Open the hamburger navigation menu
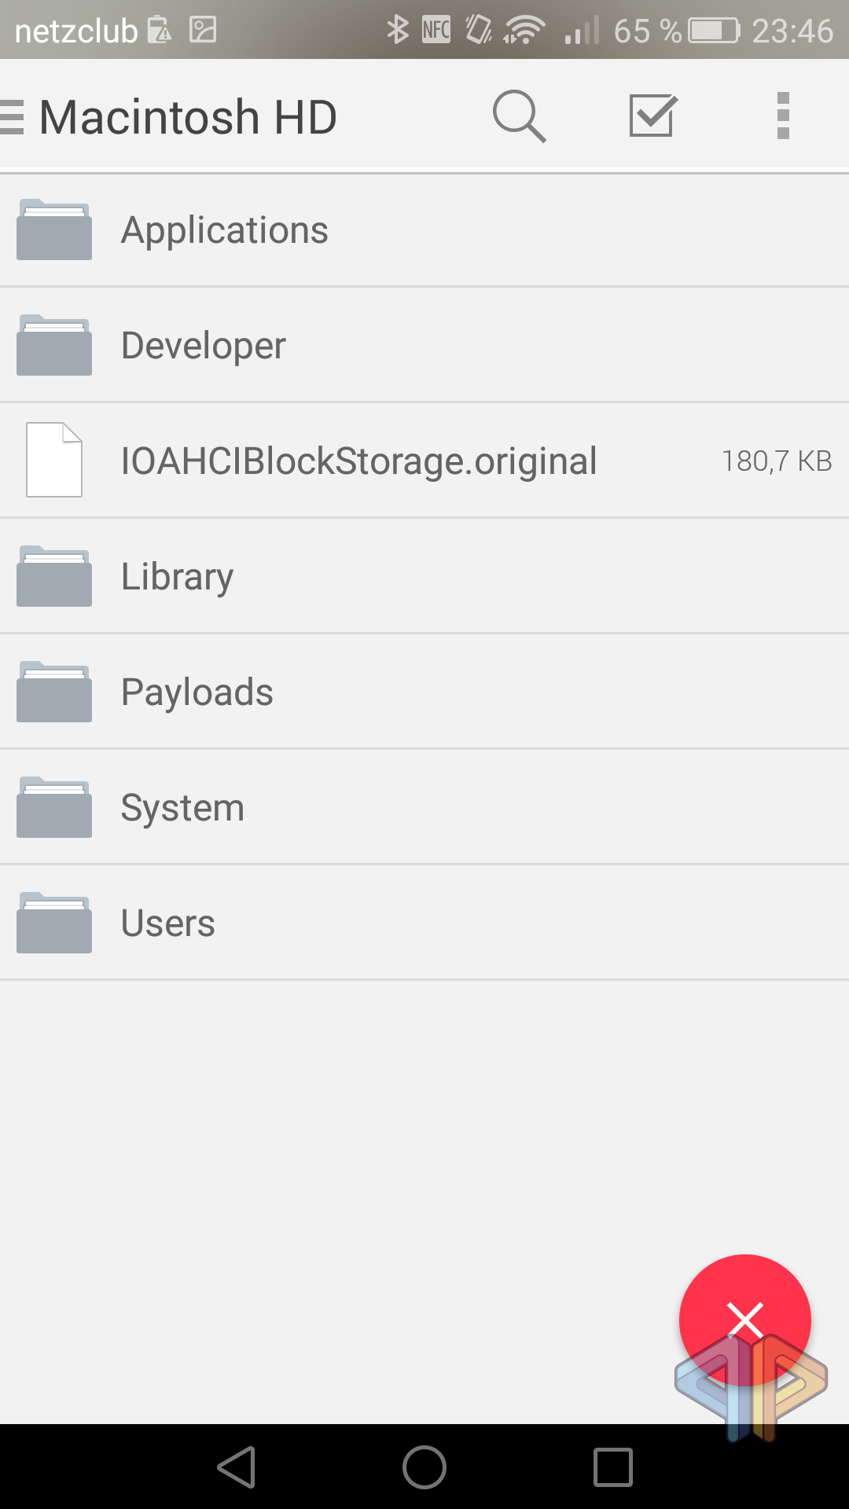This screenshot has width=849, height=1509. click(13, 117)
